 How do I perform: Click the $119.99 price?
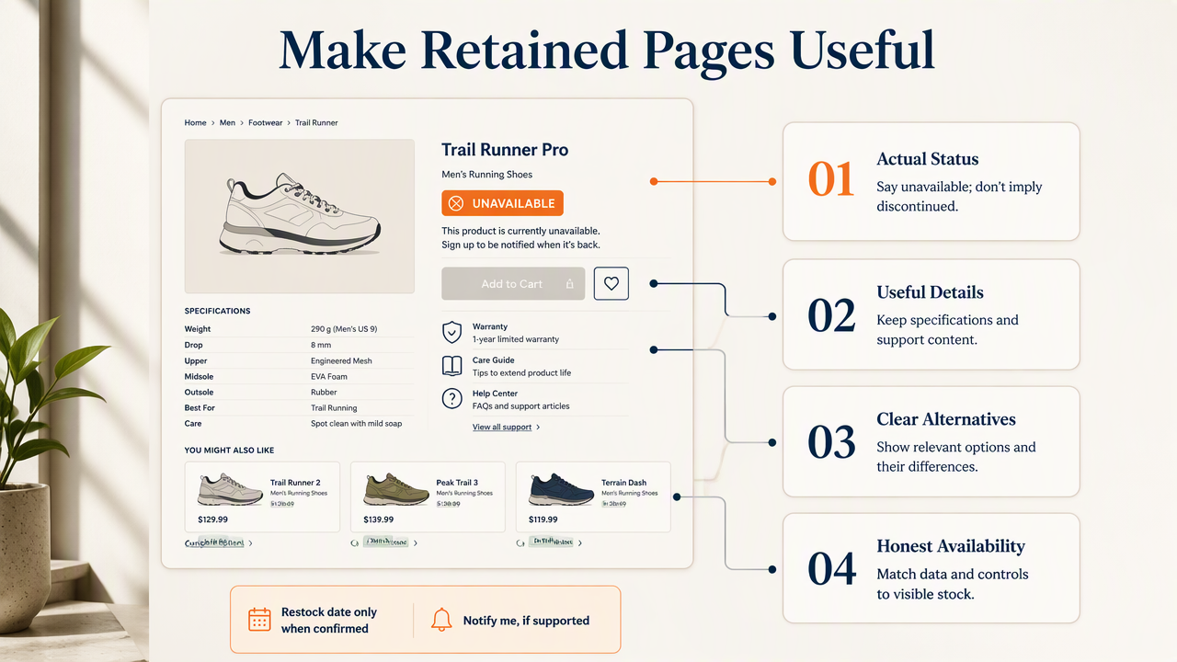(x=543, y=519)
